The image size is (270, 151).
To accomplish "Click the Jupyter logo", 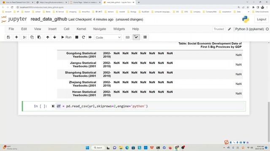I will 14,19.
